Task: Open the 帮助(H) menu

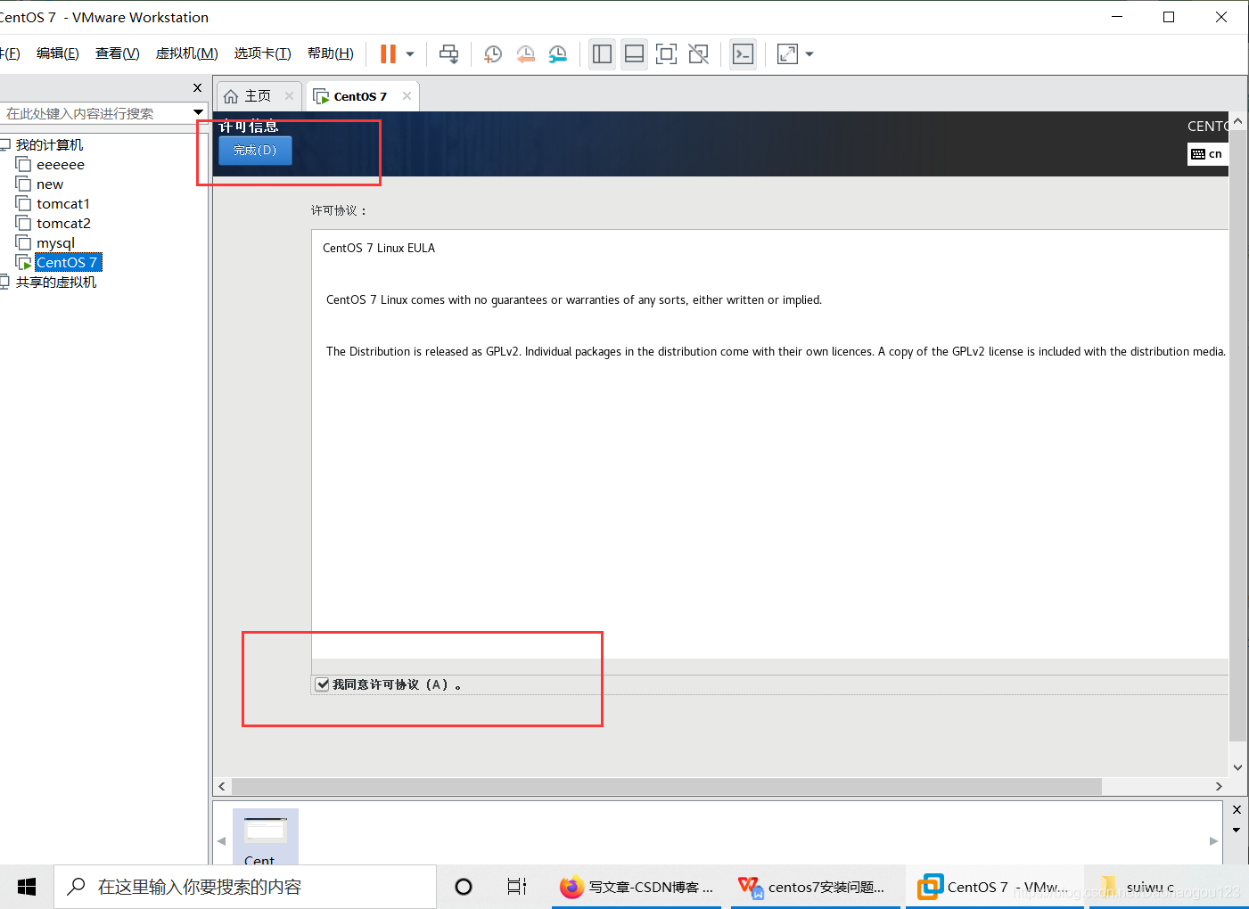Action: pyautogui.click(x=331, y=53)
